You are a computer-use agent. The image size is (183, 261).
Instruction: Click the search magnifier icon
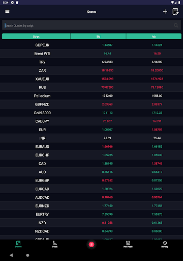pyautogui.click(x=176, y=25)
